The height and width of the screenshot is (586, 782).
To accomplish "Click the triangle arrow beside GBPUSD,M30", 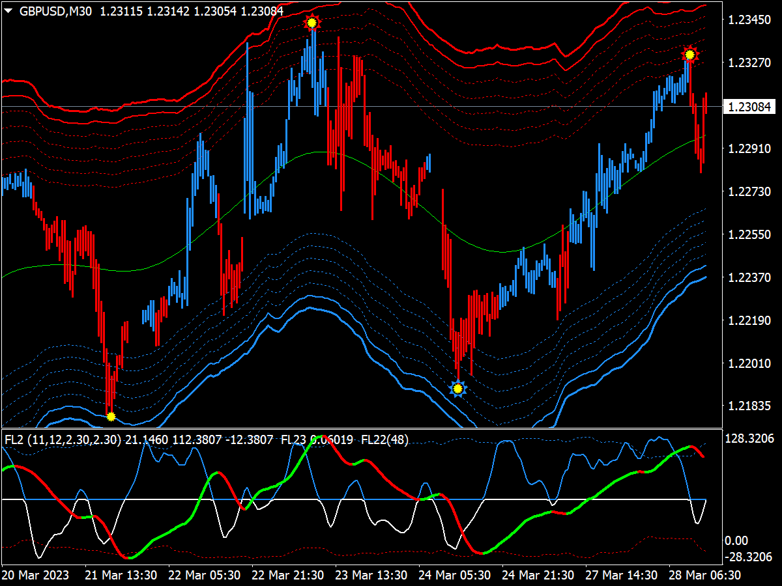I will pos(8,10).
